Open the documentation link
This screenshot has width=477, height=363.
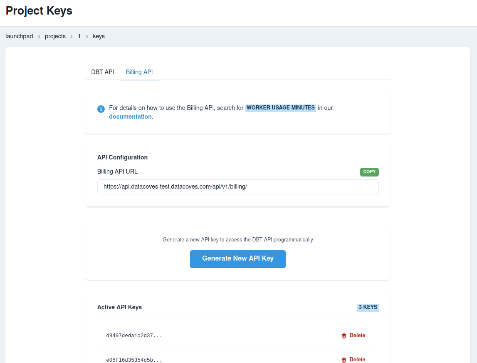pos(130,117)
